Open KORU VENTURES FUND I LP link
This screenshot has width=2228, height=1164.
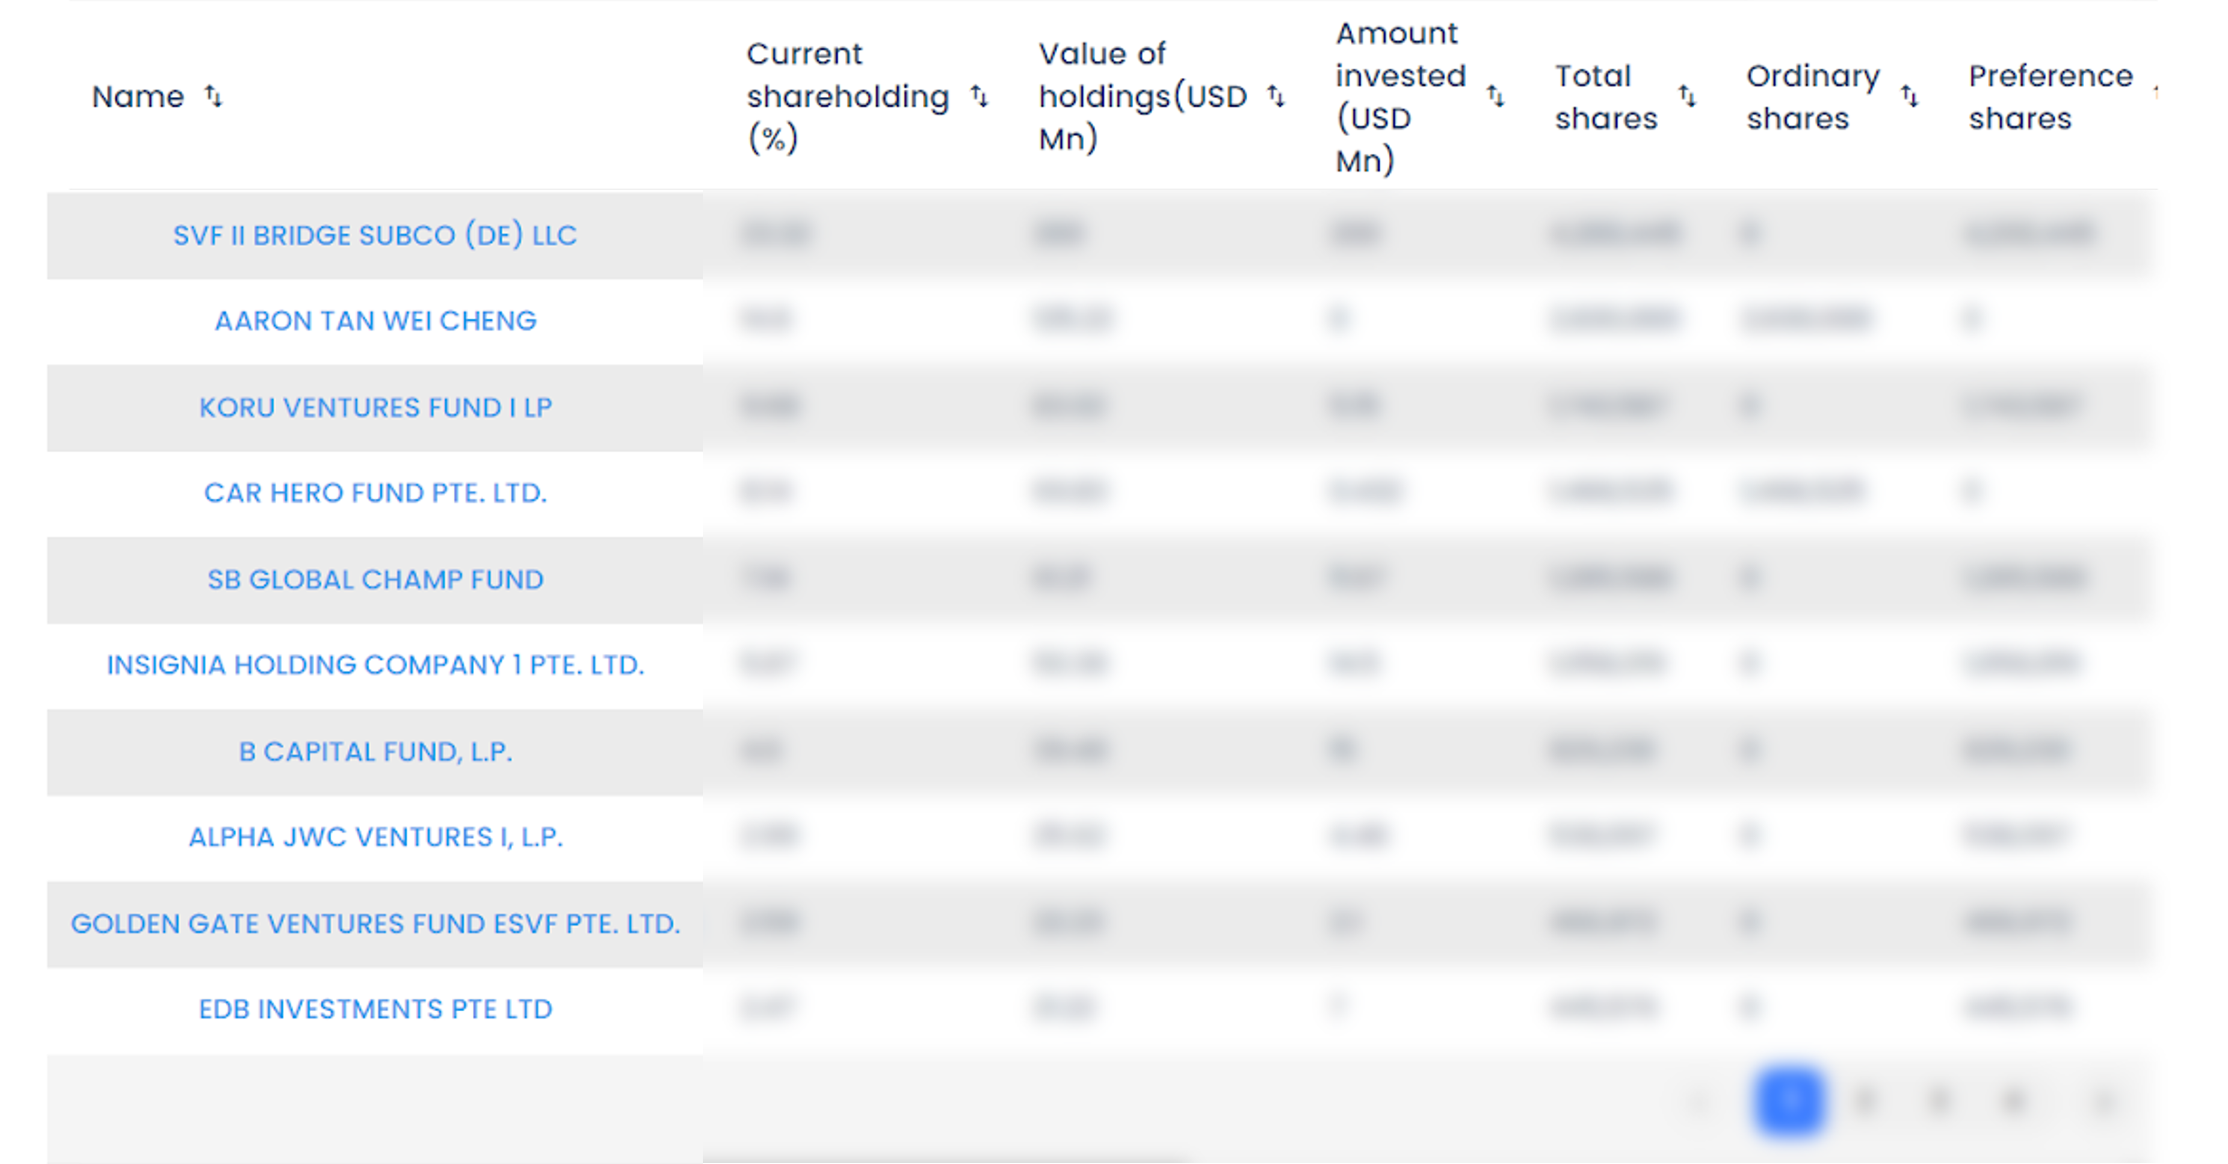pos(374,407)
